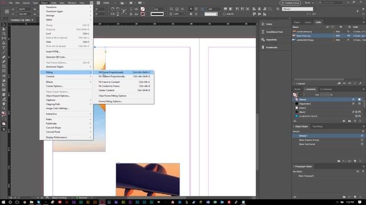Click the create new object style icon
Screen dimensions: 366x205
click(355, 161)
